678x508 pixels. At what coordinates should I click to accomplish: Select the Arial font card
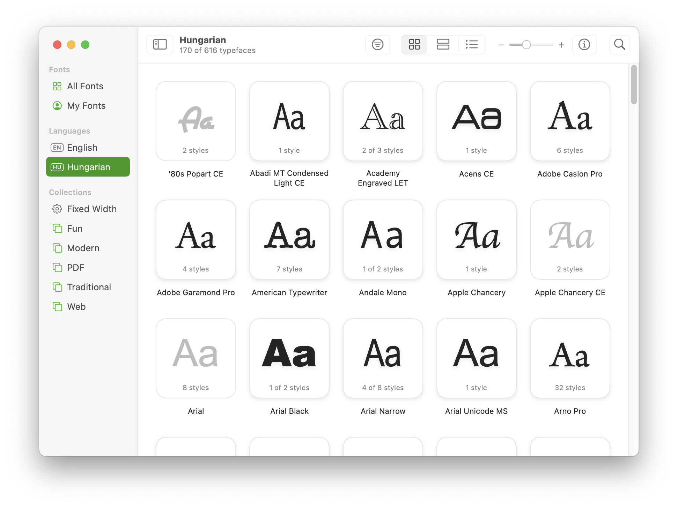coord(196,358)
